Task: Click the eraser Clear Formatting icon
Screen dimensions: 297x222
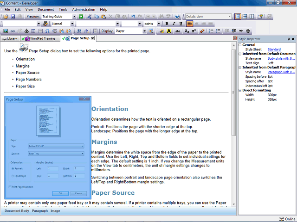Action: pos(202,31)
